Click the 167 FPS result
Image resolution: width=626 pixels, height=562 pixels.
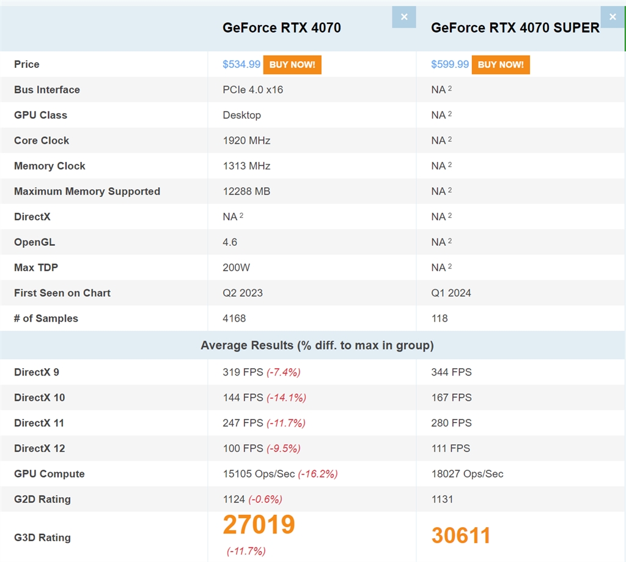point(452,397)
